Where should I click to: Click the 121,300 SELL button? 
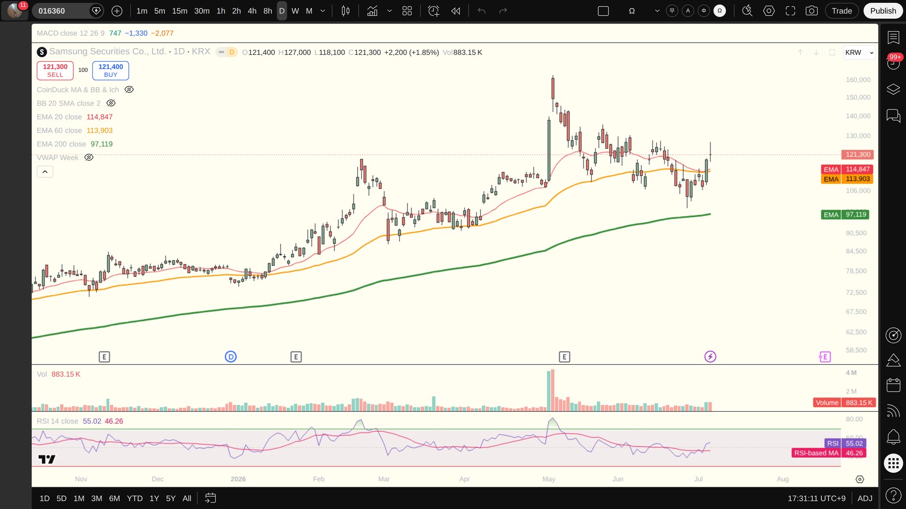click(55, 71)
